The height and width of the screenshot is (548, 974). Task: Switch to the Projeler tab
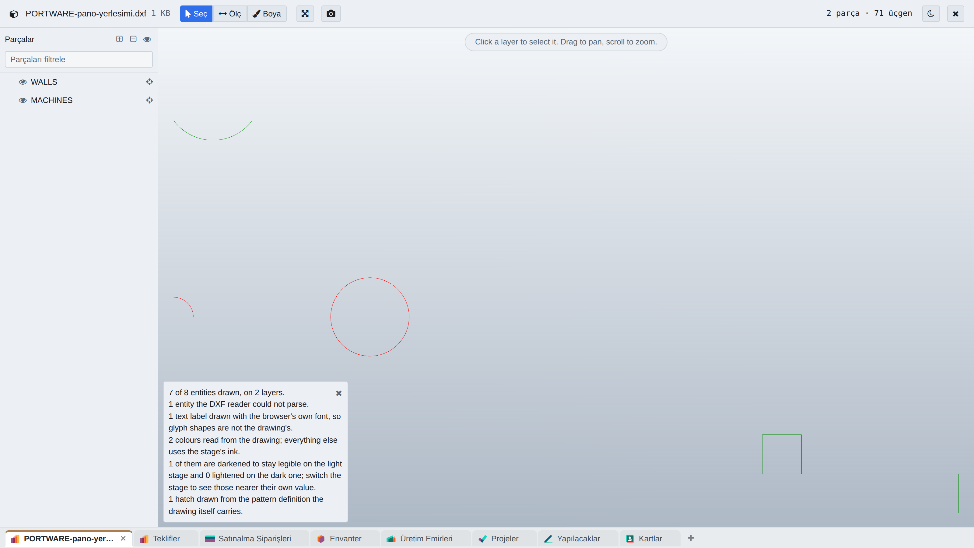(504, 539)
